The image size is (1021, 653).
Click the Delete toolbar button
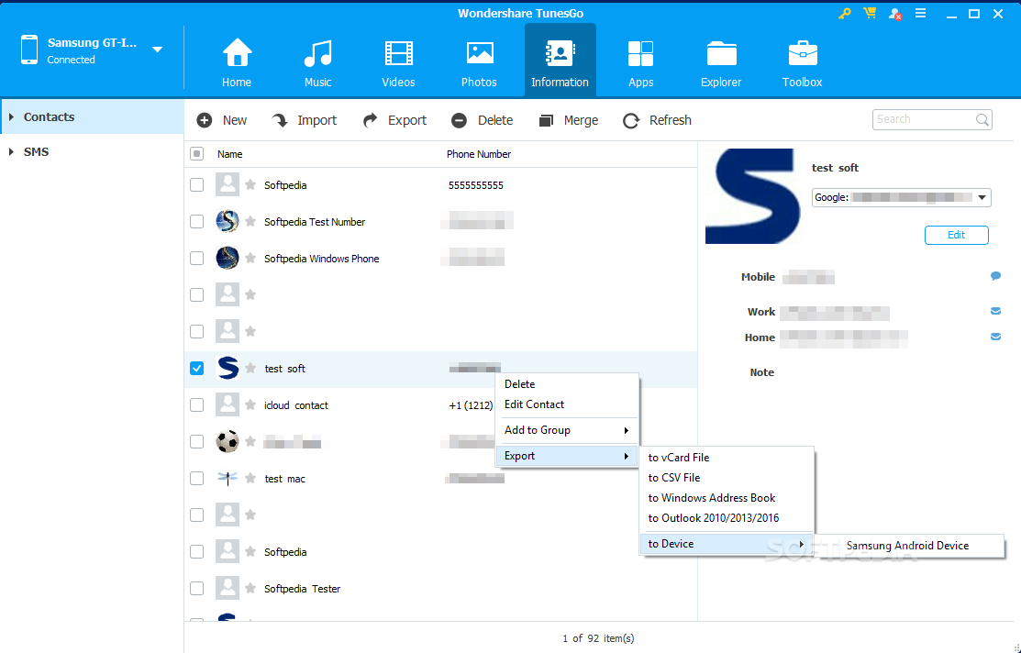482,120
